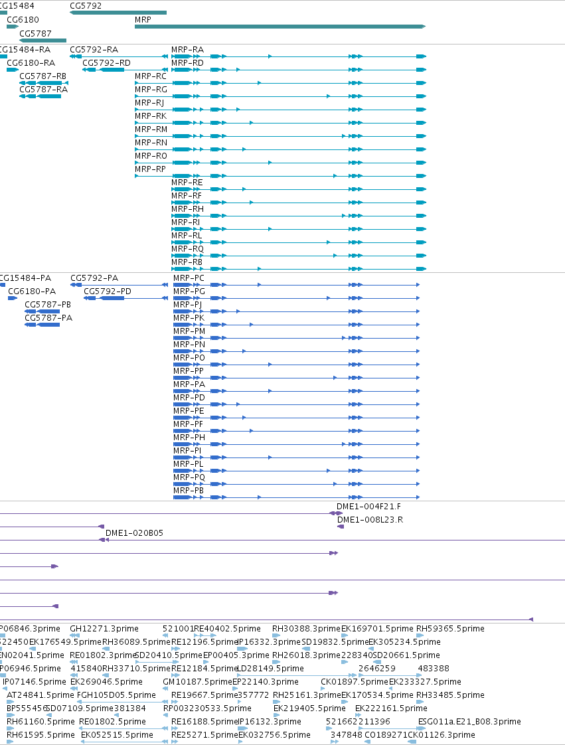This screenshot has height=745, width=565.
Task: Click transcript MRP-RN label
Action: pos(151,143)
